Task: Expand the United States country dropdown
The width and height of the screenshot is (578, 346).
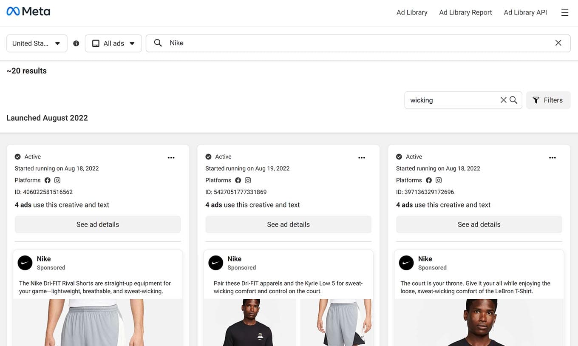Action: [x=37, y=43]
